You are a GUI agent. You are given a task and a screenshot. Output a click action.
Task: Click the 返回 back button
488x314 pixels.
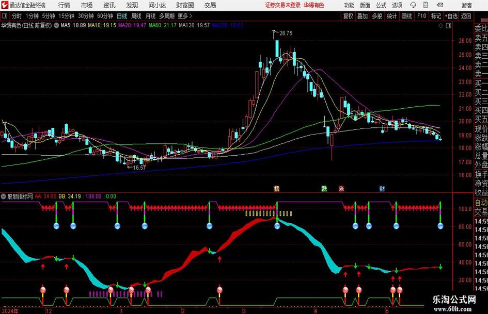click(466, 16)
